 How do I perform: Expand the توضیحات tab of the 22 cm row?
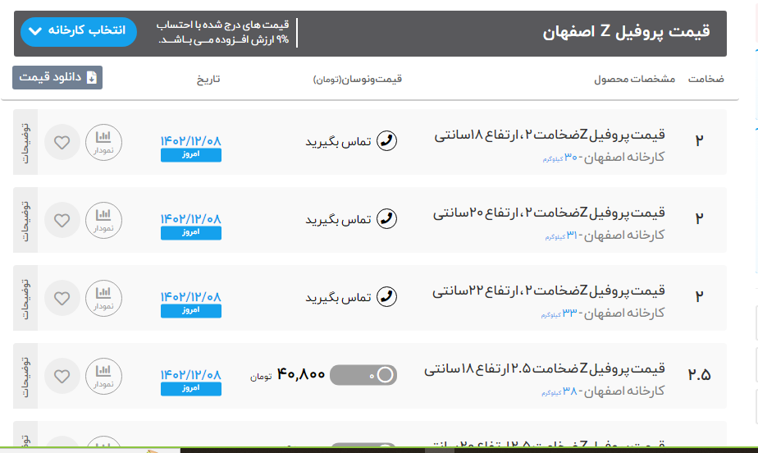point(25,298)
